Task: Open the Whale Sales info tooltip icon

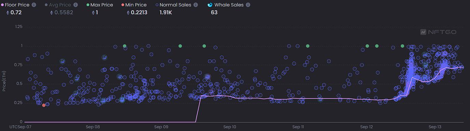Action: point(248,5)
